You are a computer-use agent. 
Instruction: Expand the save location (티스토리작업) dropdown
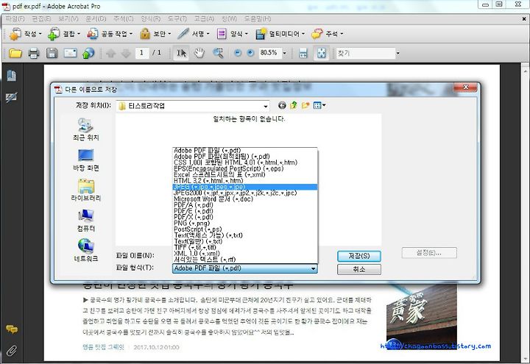coord(266,106)
